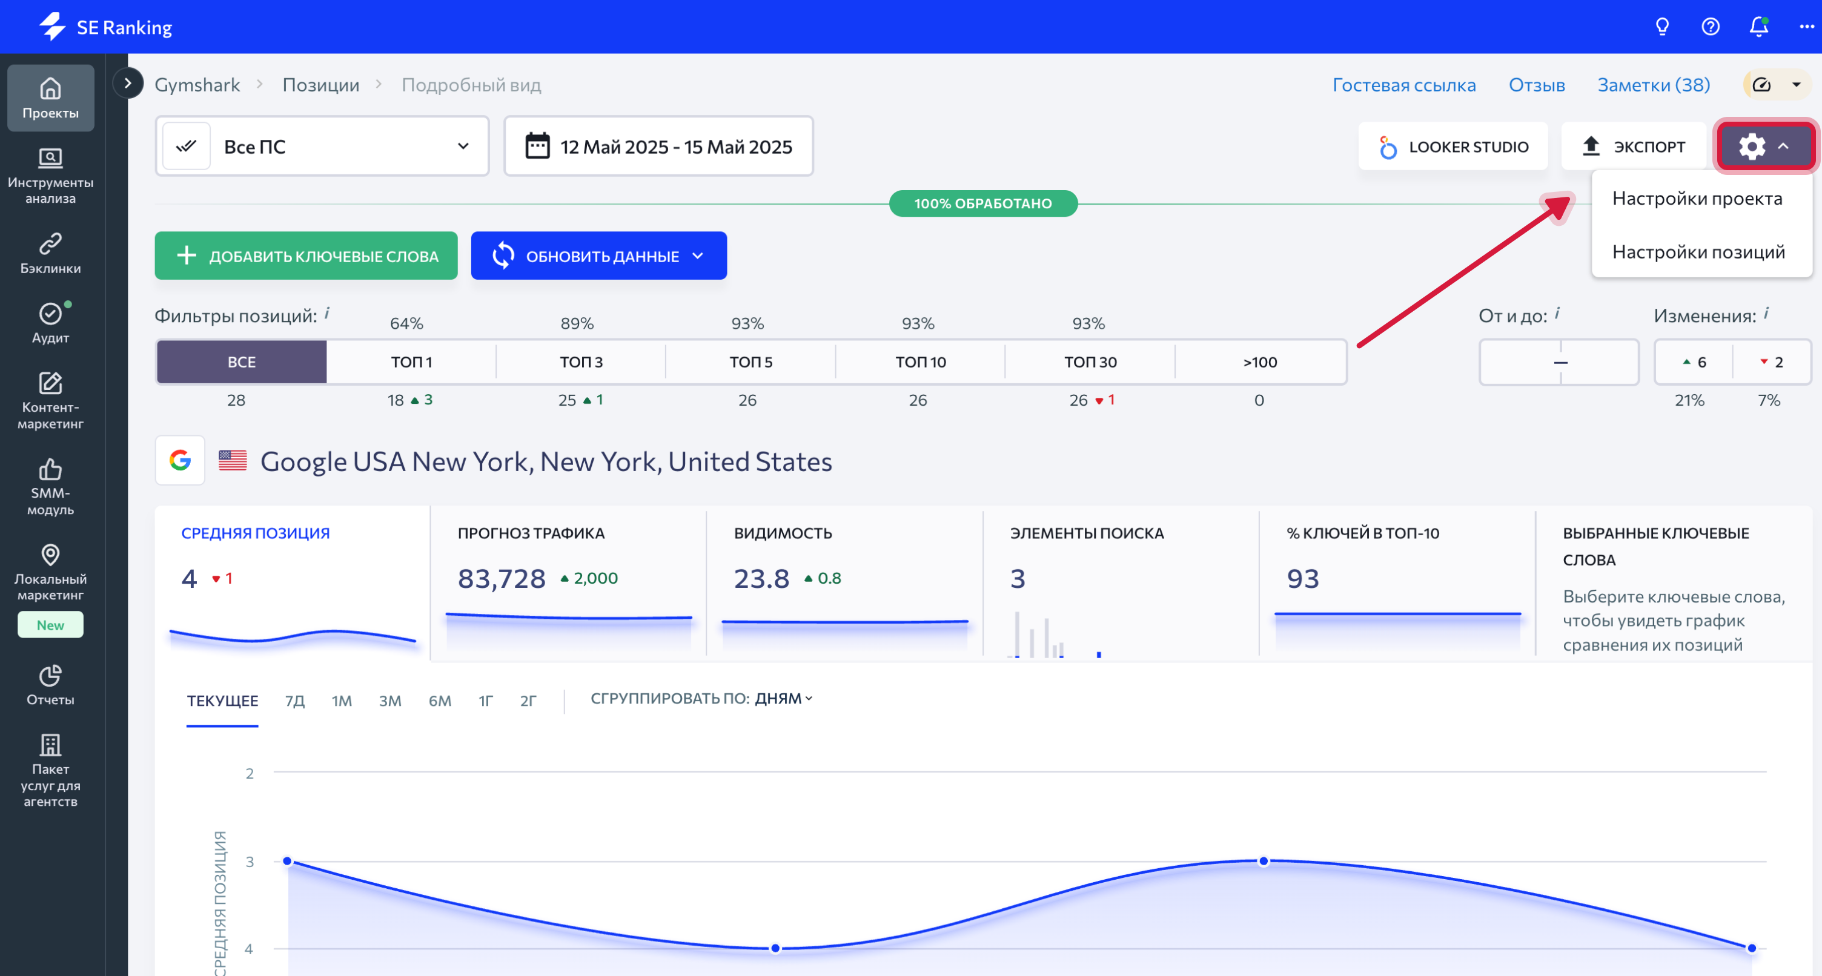Select the ТОП 1 filter
This screenshot has height=976, width=1822.
412,362
